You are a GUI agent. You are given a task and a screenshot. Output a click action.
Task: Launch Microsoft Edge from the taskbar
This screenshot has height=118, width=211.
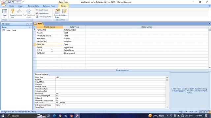tap(54, 116)
